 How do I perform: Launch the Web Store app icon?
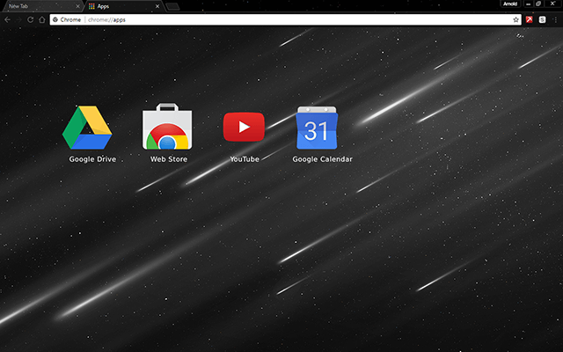[167, 127]
